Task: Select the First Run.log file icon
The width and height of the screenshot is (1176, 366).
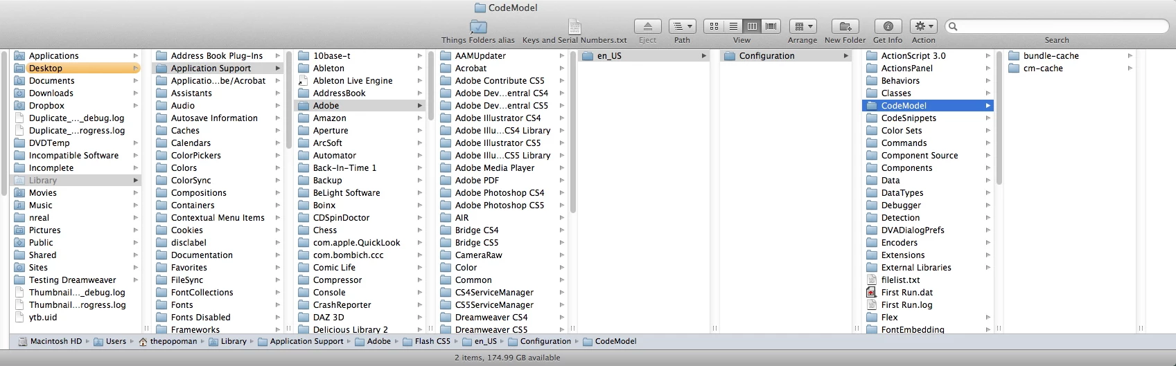Action: (872, 305)
